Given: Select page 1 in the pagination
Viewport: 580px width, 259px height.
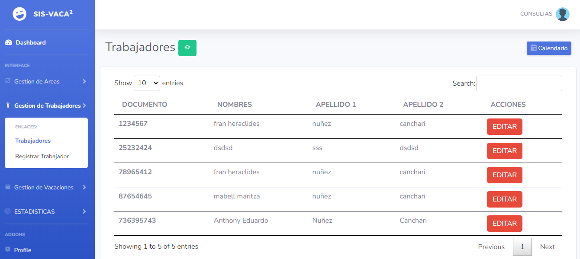Looking at the screenshot, I should point(522,246).
